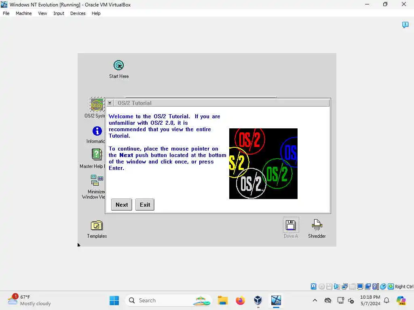Click the Right Ctrl host key label
Screen dimensions: 414x310
(404, 287)
